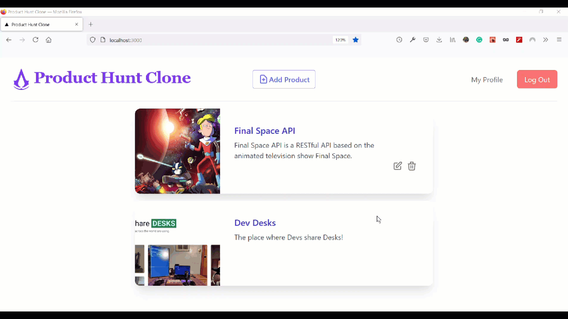Click the round profile avatar extension icon
The height and width of the screenshot is (319, 568).
coord(466,40)
